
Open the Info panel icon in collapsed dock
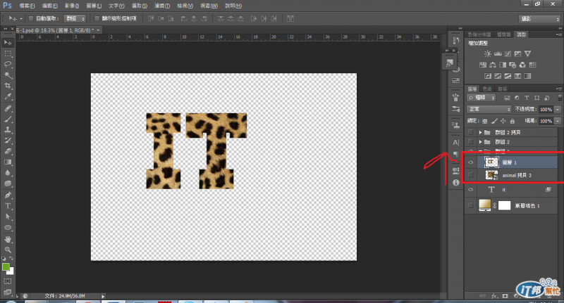pyautogui.click(x=455, y=183)
